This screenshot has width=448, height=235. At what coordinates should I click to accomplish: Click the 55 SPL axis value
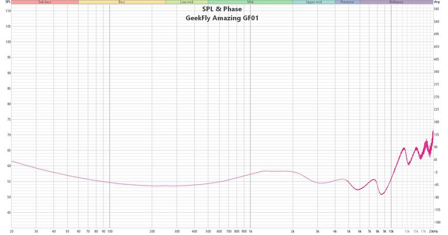tap(9, 181)
